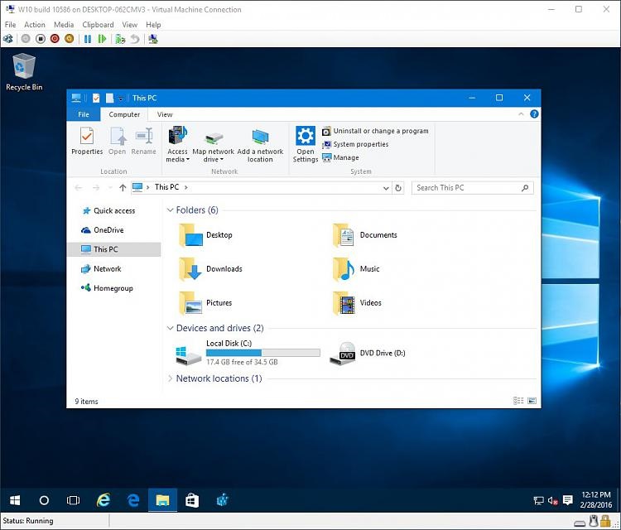This screenshot has width=621, height=530.
Task: Open the Recycle Bin desktop icon
Action: pyautogui.click(x=24, y=72)
